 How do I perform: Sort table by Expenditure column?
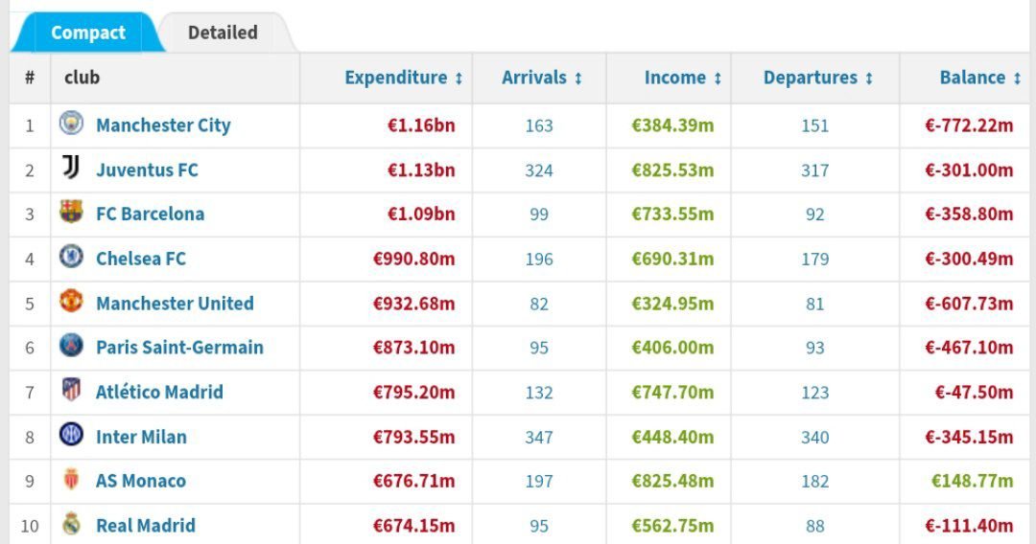(x=404, y=78)
